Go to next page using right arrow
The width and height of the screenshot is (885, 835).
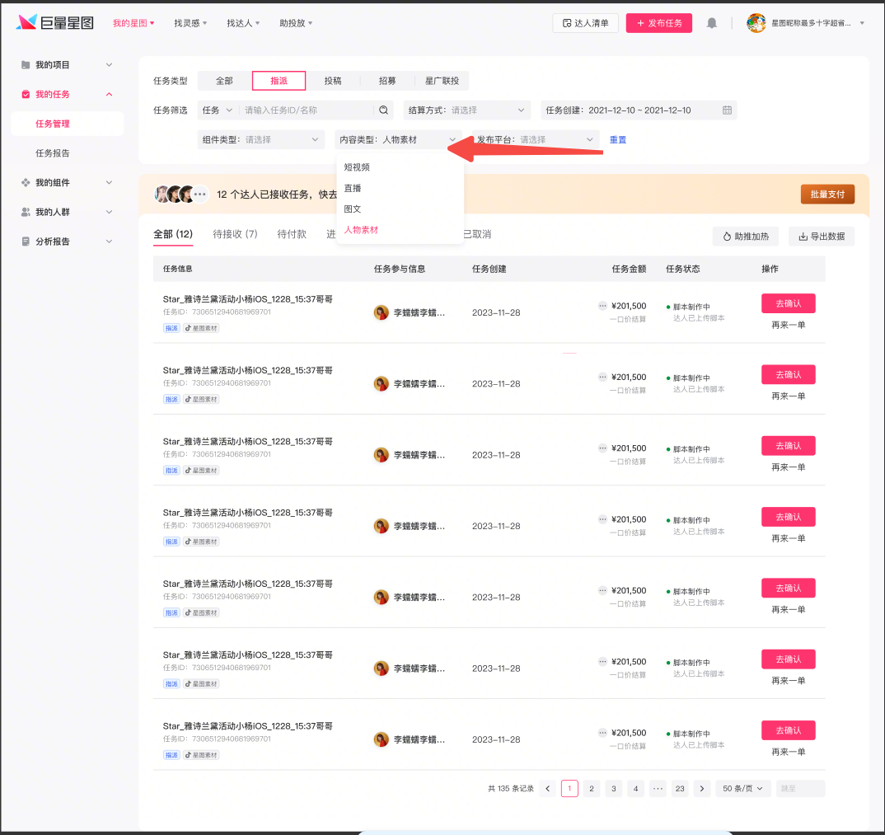701,789
